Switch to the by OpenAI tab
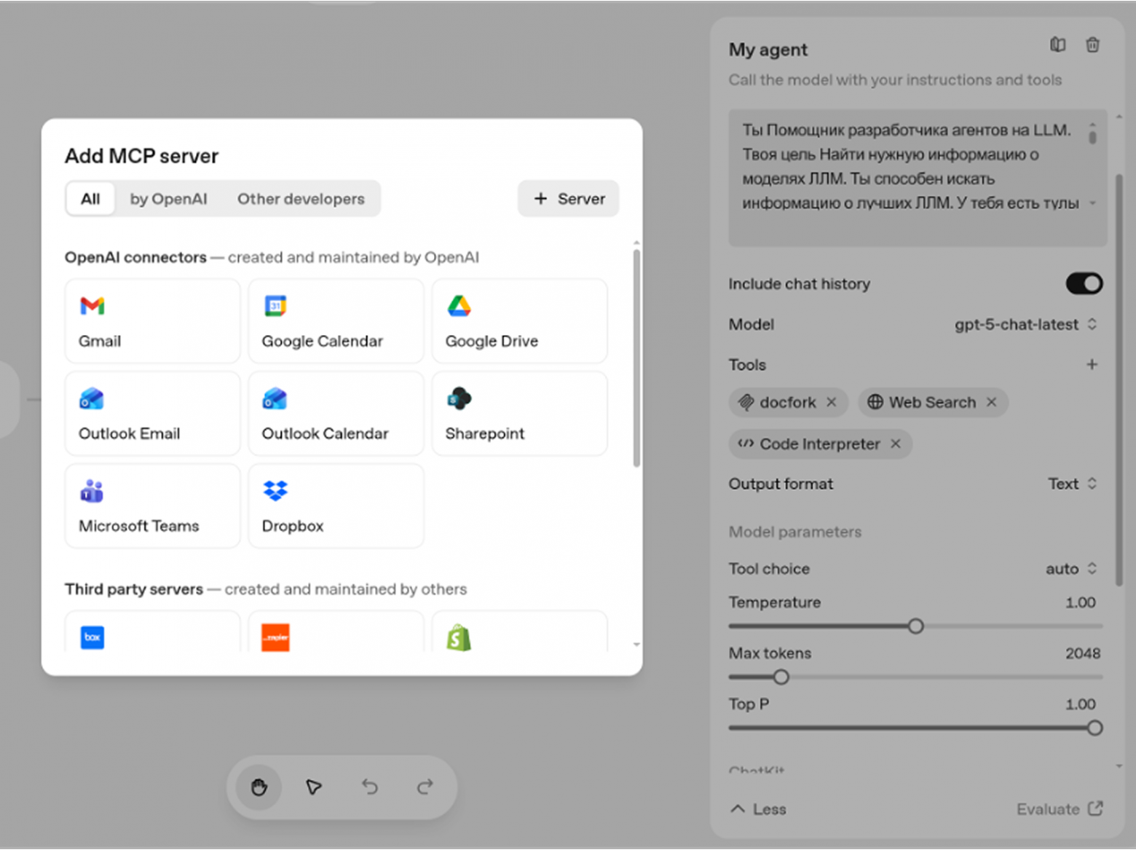Viewport: 1136px width, 850px height. (x=168, y=199)
